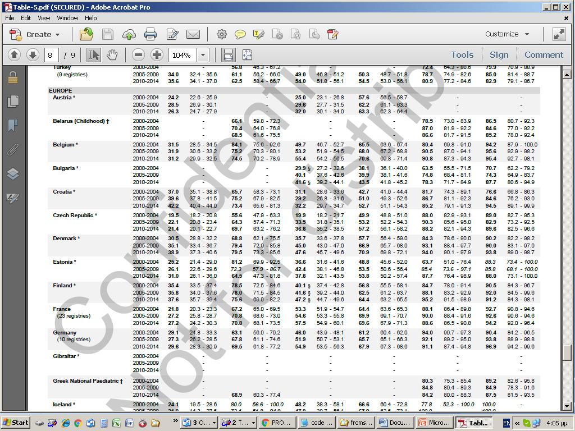Select the Highlight Text tool

(x=258, y=34)
